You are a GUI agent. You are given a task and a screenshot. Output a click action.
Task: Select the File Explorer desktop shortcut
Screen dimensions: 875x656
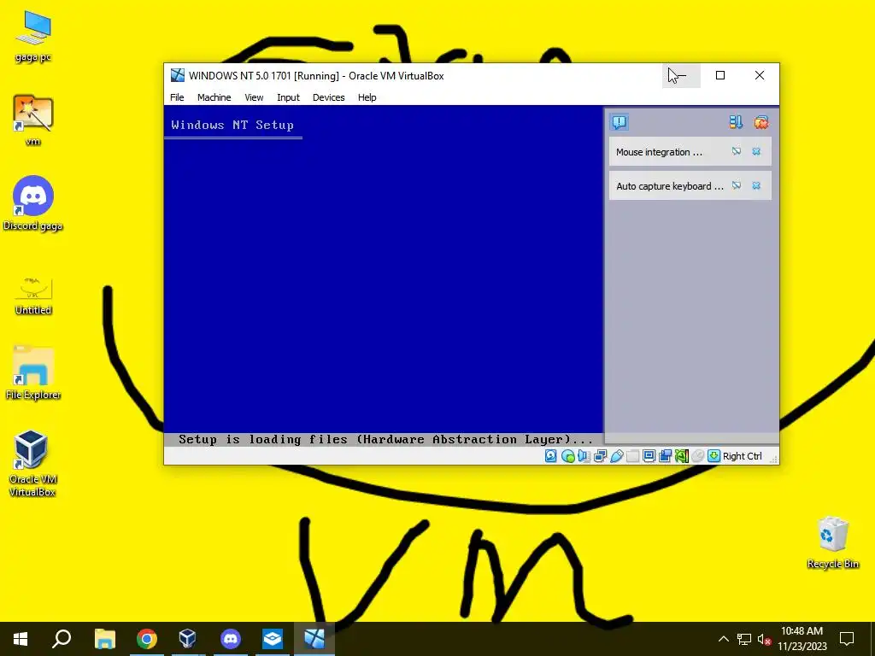coord(33,372)
